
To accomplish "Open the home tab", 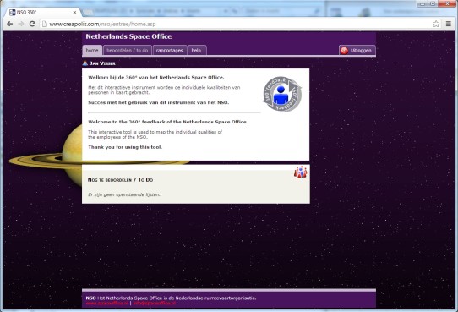I will tap(92, 50).
